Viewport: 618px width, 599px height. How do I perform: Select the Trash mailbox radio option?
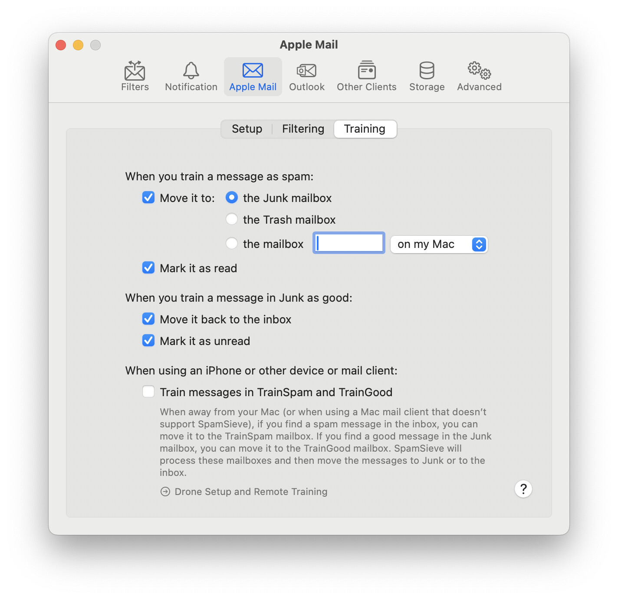point(232,219)
